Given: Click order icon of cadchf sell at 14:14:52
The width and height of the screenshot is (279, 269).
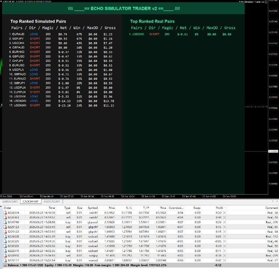Looking at the screenshot, I should pos(5,217).
